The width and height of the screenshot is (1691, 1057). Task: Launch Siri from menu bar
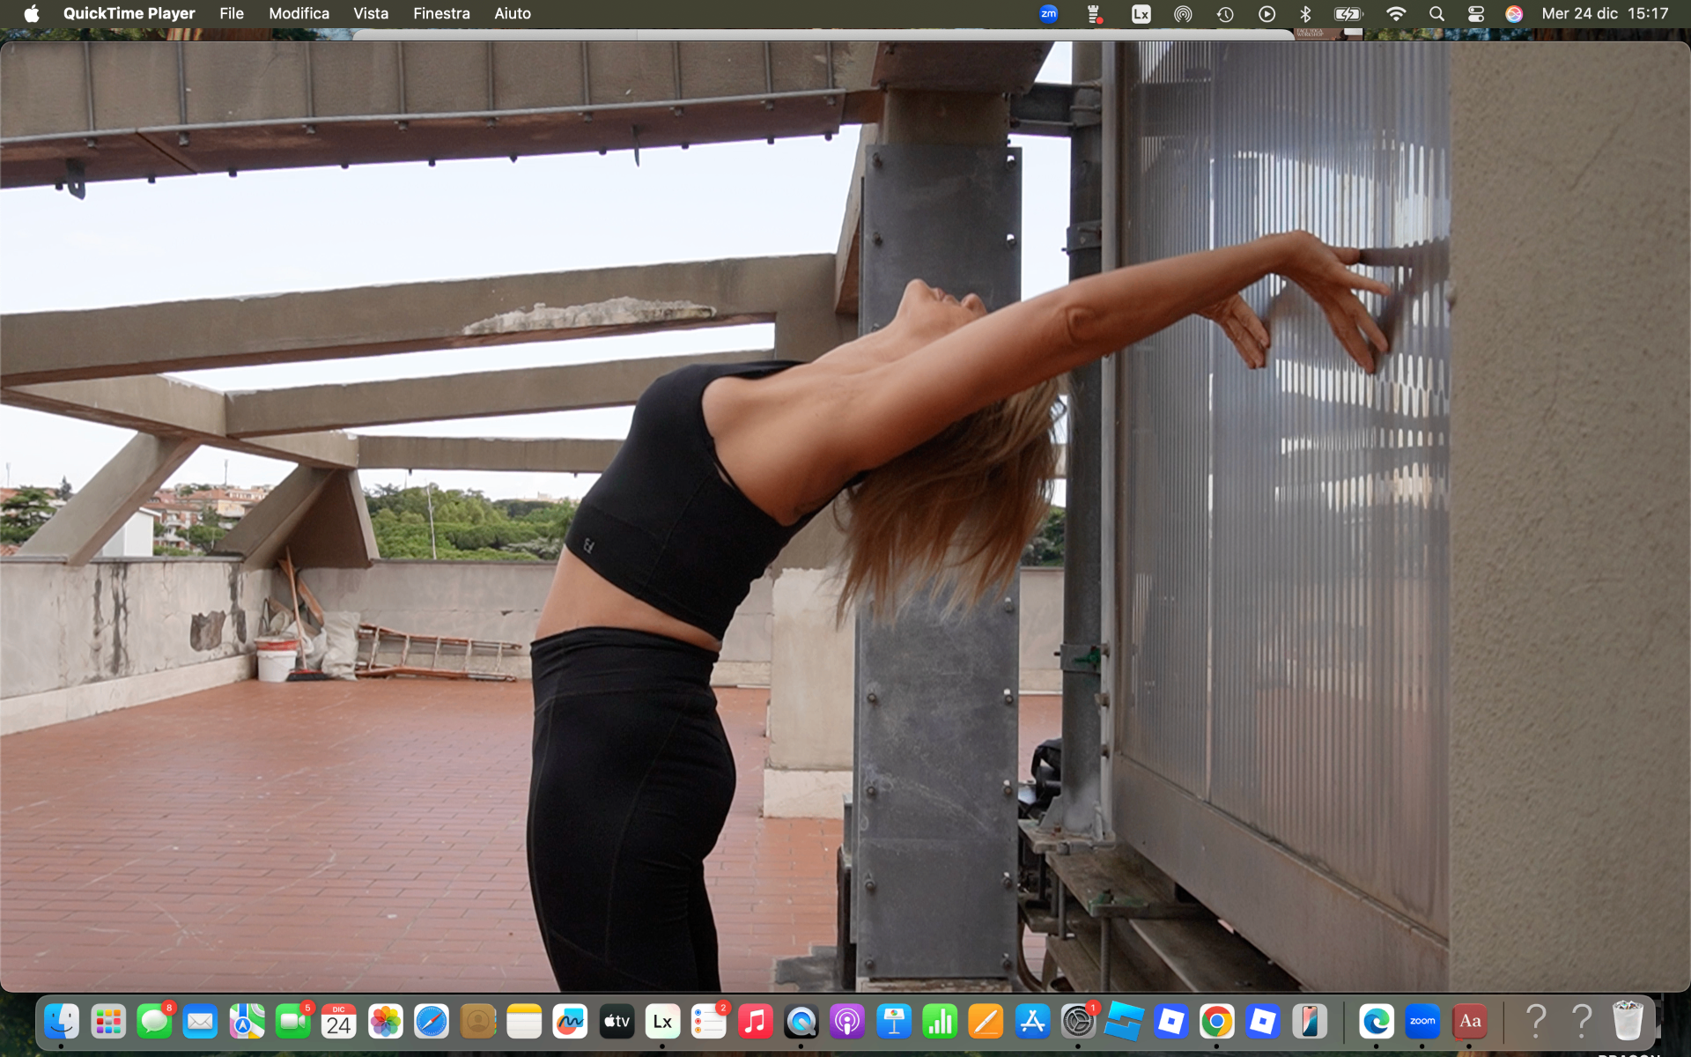click(1514, 13)
